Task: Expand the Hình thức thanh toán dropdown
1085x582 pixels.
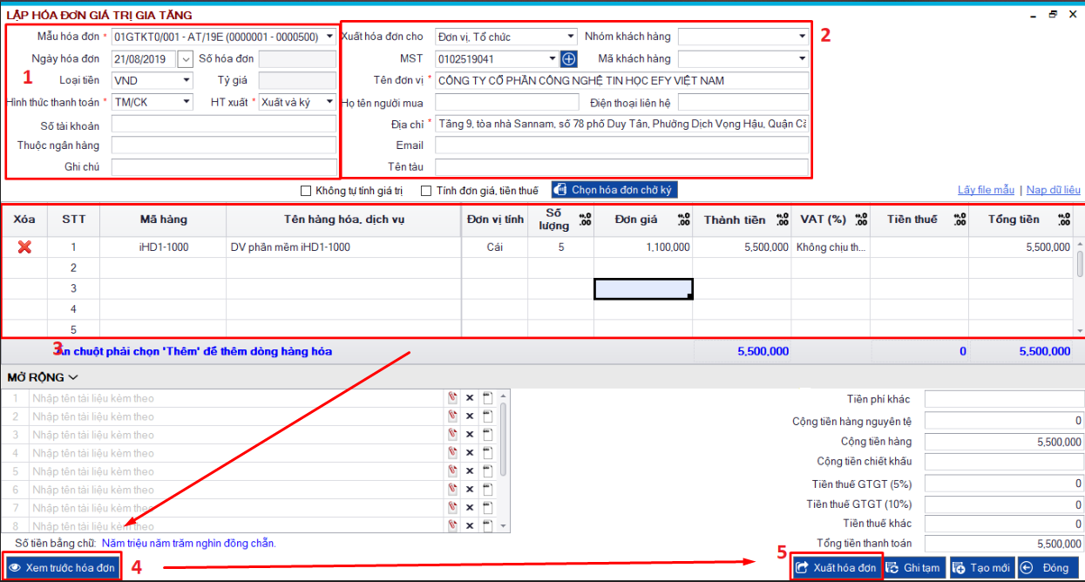Action: click(x=186, y=102)
